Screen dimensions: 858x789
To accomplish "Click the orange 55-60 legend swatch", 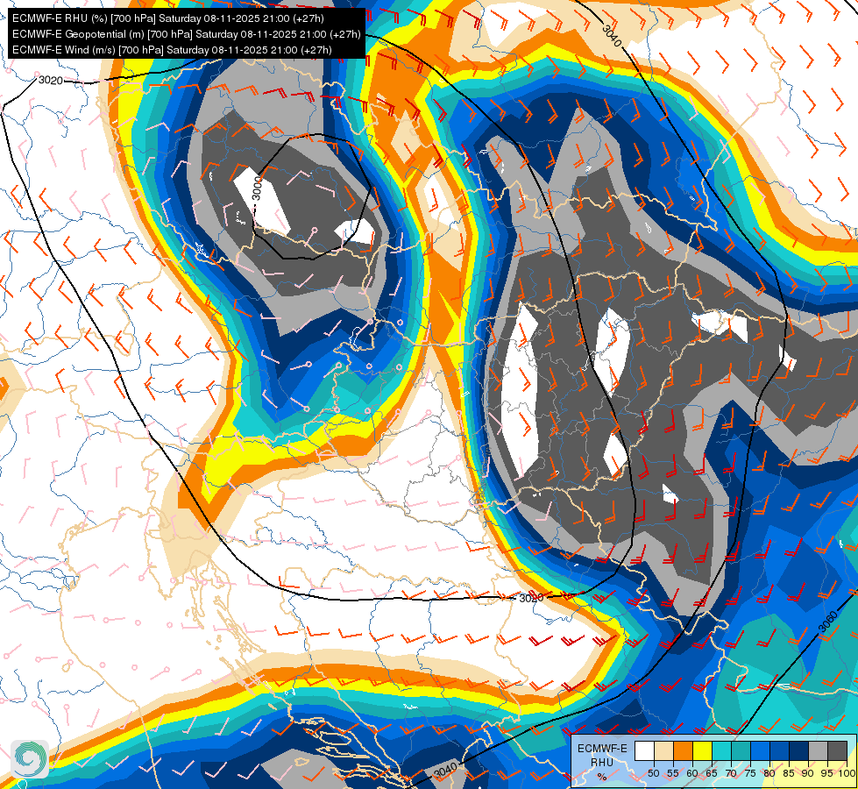I will pyautogui.click(x=684, y=750).
